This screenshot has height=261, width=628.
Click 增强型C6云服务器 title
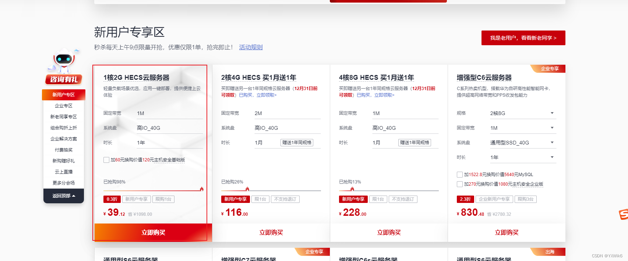tap(484, 78)
